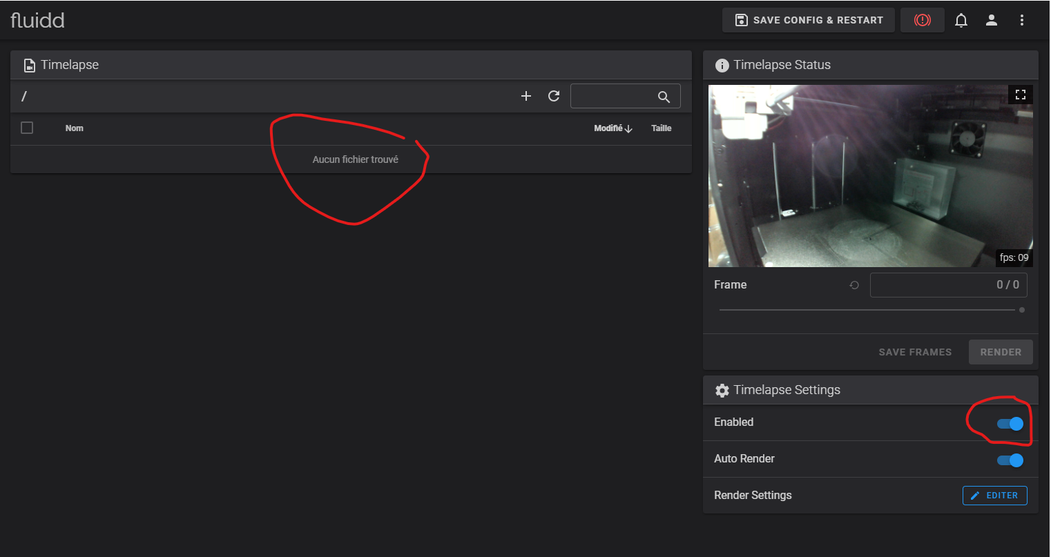
Task: Sort files by Nom column
Action: (75, 128)
